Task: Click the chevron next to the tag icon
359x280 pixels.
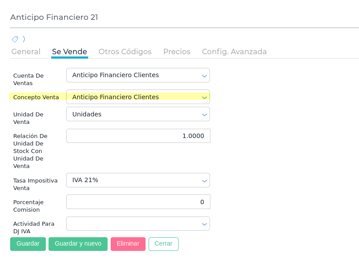Action: [24, 39]
